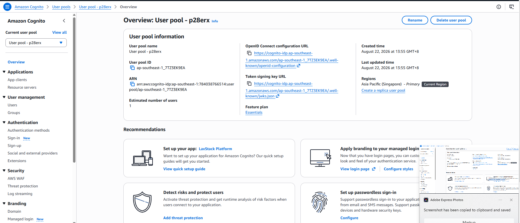The height and width of the screenshot is (223, 520).
Task: Copy the user pool ARN
Action: pos(132,84)
